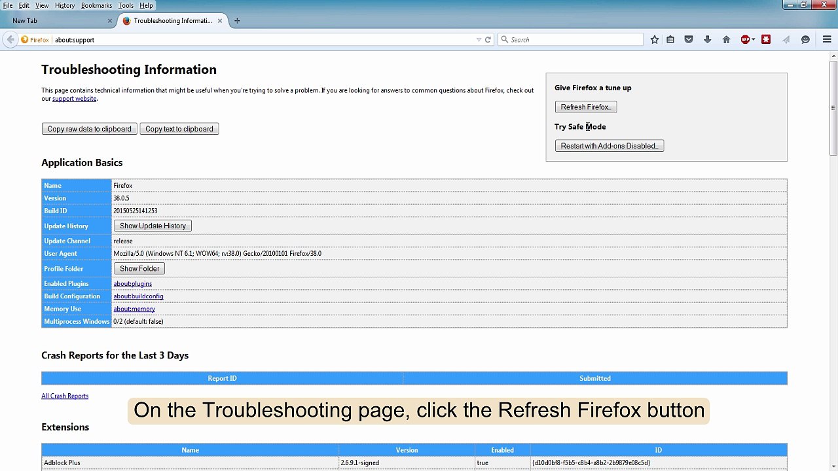Click the Refresh Firefox button
This screenshot has width=838, height=471.
pyautogui.click(x=586, y=107)
